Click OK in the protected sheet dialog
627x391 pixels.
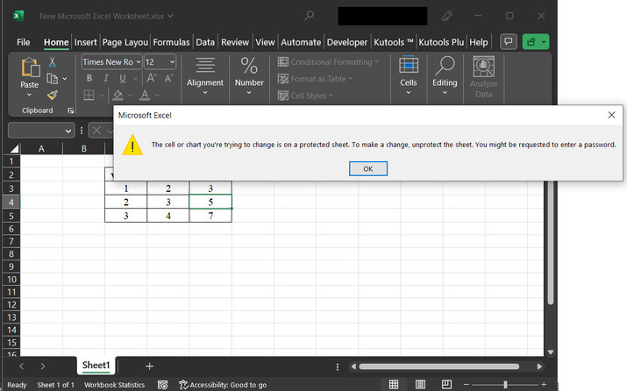pyautogui.click(x=368, y=168)
